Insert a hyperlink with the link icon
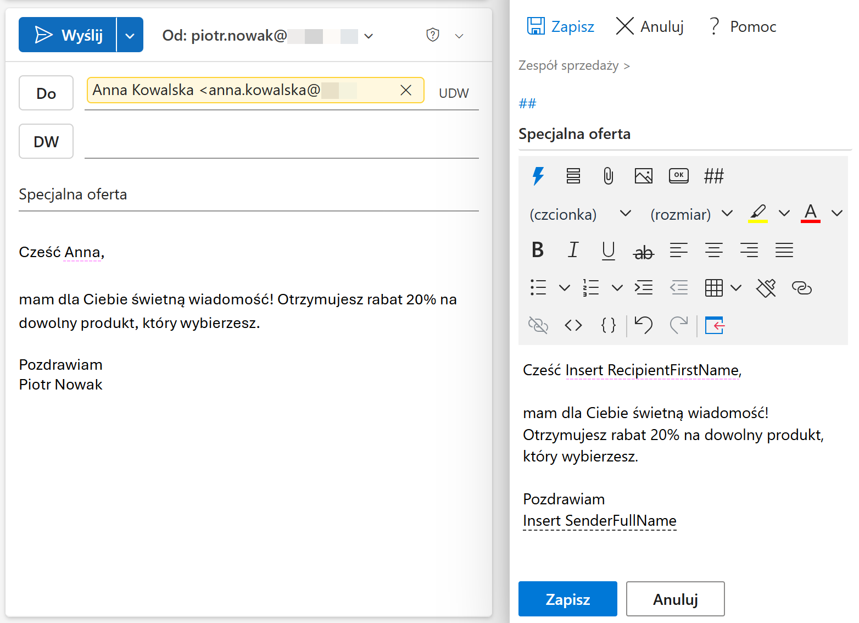The height and width of the screenshot is (623, 859). click(801, 288)
